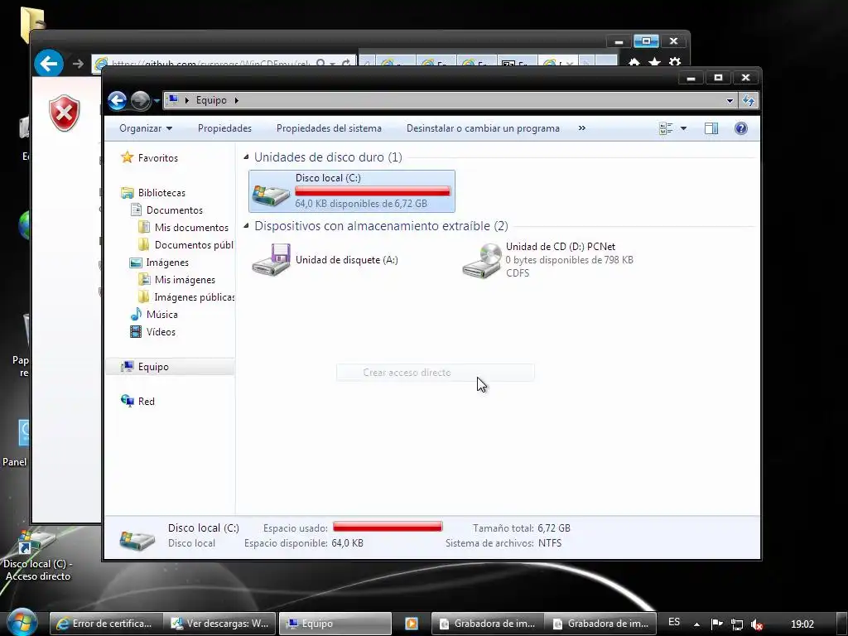
Task: Open the Imágenes library
Action: coord(167,263)
